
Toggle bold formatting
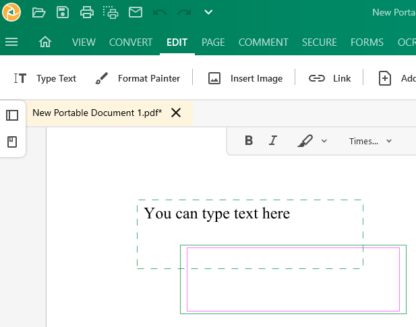pos(249,140)
